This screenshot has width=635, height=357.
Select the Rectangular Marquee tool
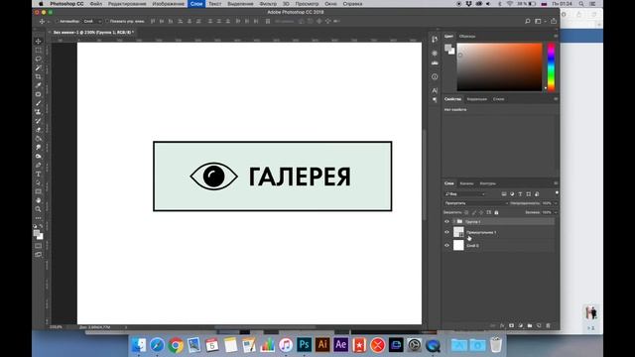click(x=39, y=51)
